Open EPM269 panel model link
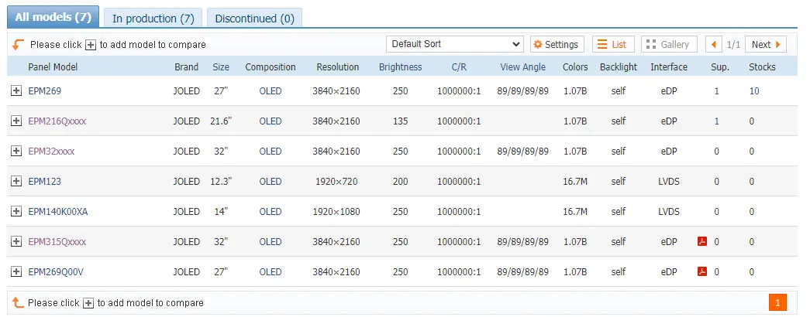This screenshot has height=317, width=810. (44, 91)
